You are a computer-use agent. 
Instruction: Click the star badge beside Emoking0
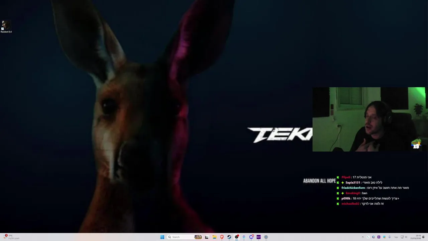342,193
